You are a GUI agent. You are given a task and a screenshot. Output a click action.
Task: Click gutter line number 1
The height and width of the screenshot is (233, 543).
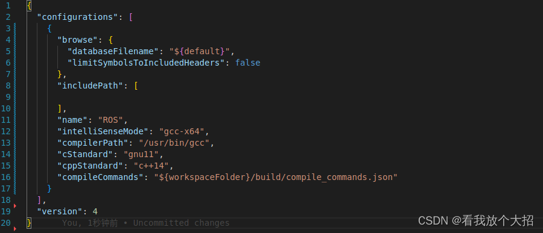tap(8, 5)
